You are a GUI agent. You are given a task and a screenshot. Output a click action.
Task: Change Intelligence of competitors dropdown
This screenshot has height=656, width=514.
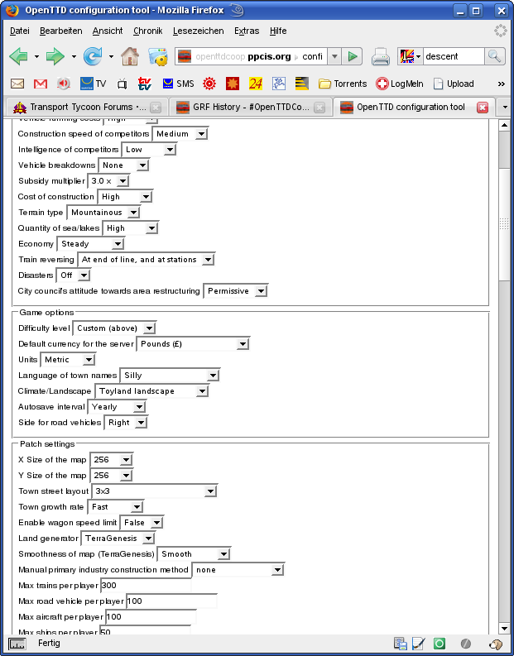point(149,150)
